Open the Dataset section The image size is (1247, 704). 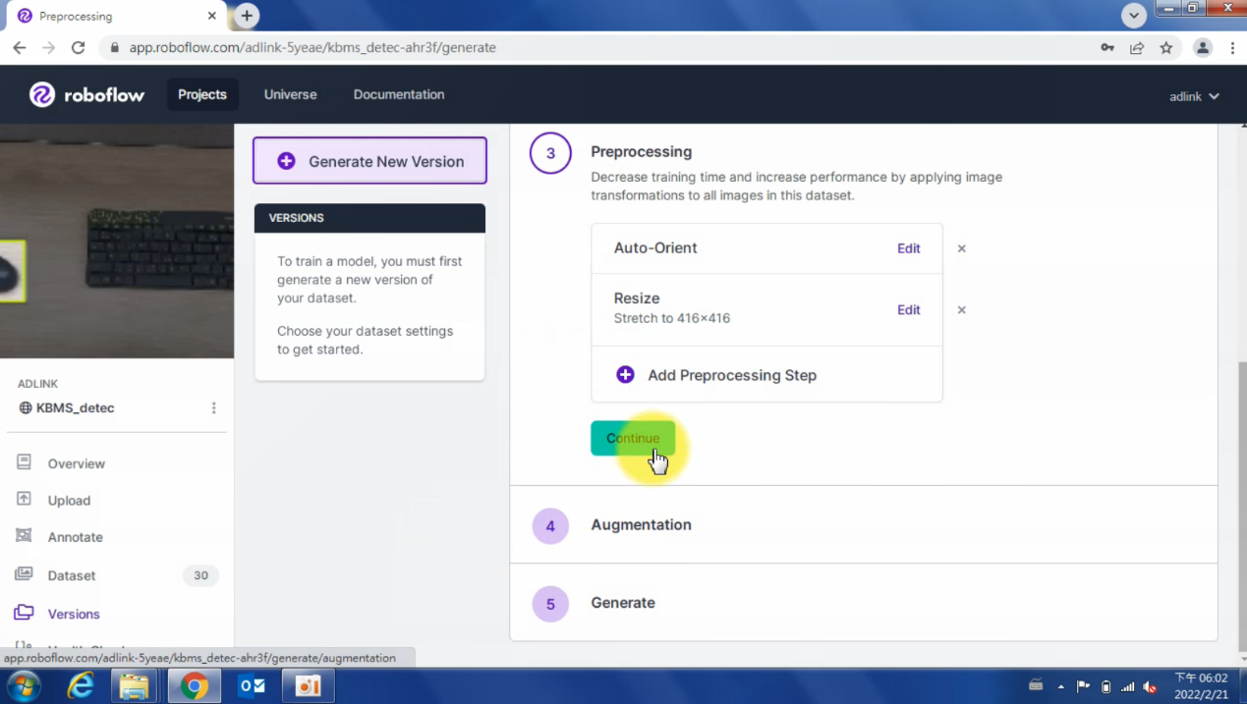pos(72,575)
